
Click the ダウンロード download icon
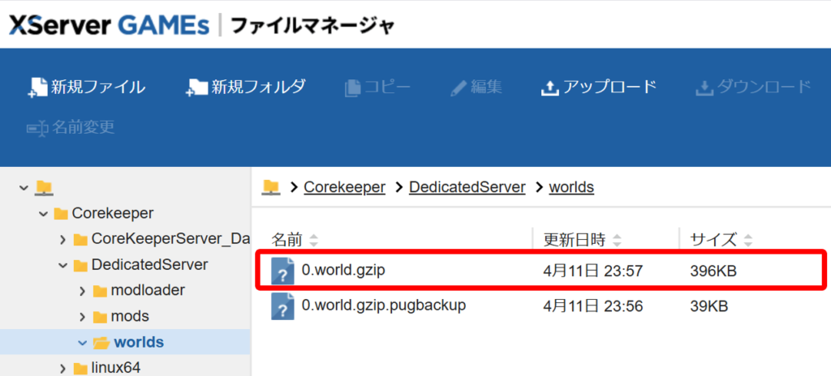tap(703, 88)
